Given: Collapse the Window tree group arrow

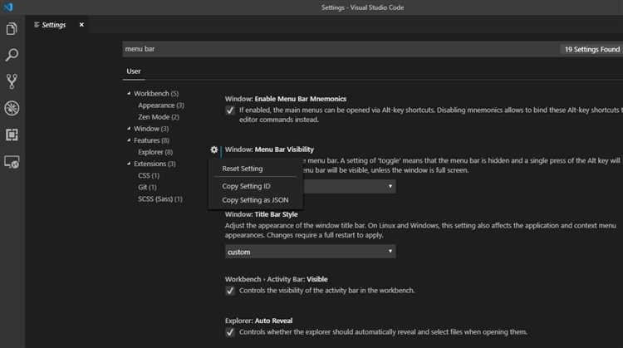Looking at the screenshot, I should (129, 129).
